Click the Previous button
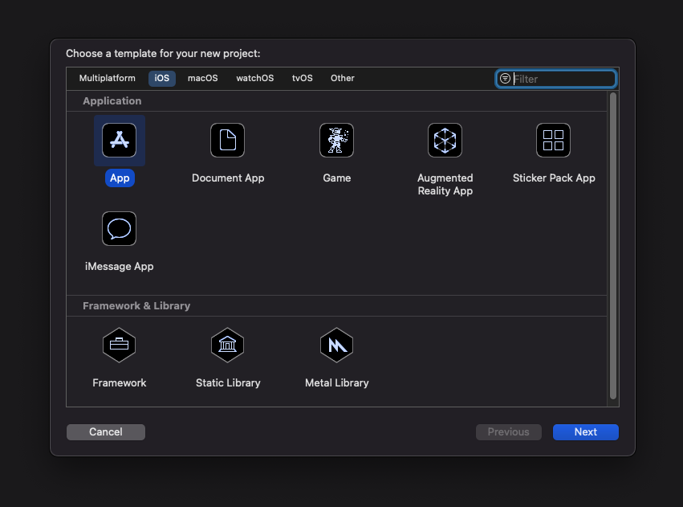683x507 pixels. pos(508,432)
